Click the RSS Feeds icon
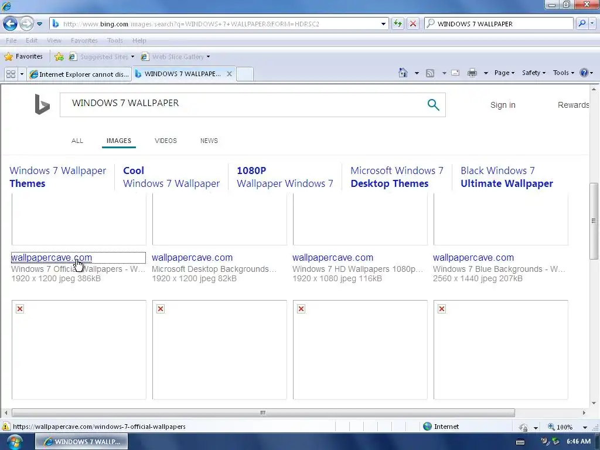 [430, 73]
